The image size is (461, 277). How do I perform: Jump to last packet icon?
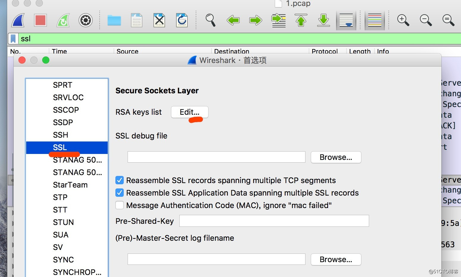click(324, 20)
